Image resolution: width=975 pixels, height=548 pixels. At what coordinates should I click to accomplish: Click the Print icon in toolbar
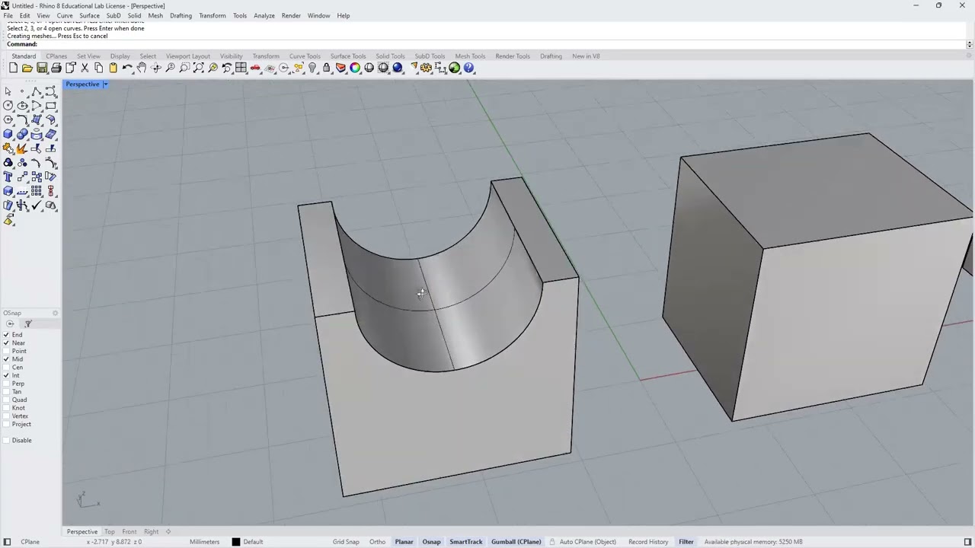click(x=56, y=68)
